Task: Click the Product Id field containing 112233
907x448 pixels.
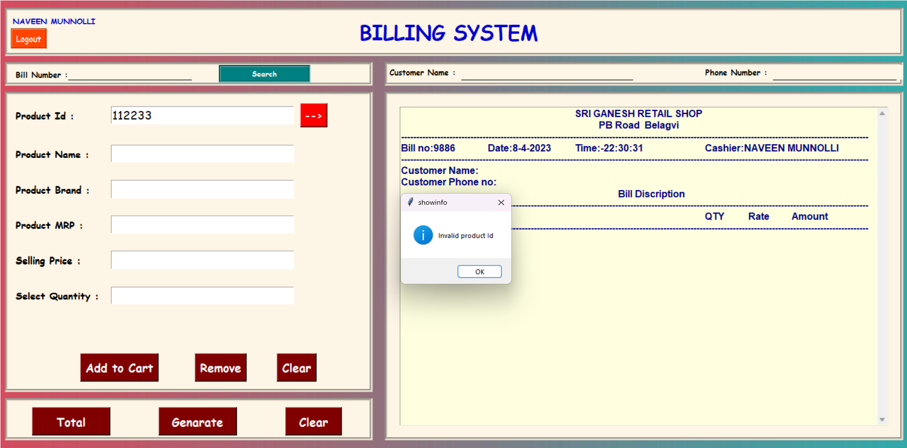Action: coord(202,115)
